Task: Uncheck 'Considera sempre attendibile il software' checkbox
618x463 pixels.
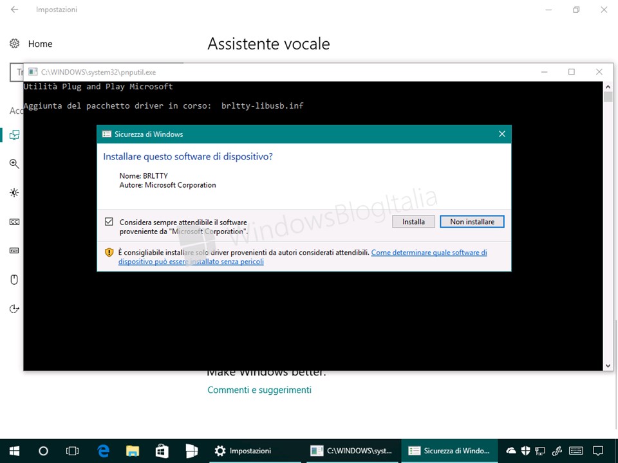Action: (x=109, y=222)
